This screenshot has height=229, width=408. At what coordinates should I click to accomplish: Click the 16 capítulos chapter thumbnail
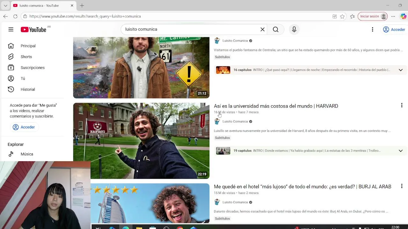[223, 70]
